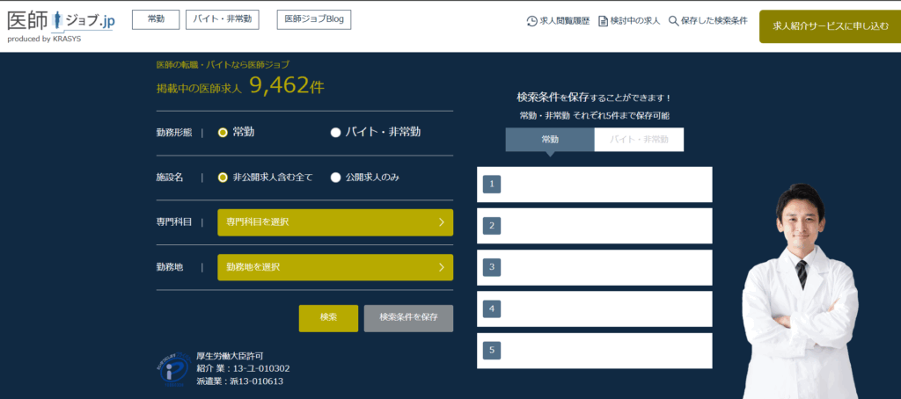Click the clock icon for 求人閲覧履歴
Viewport: 901px width, 399px height.
531,21
